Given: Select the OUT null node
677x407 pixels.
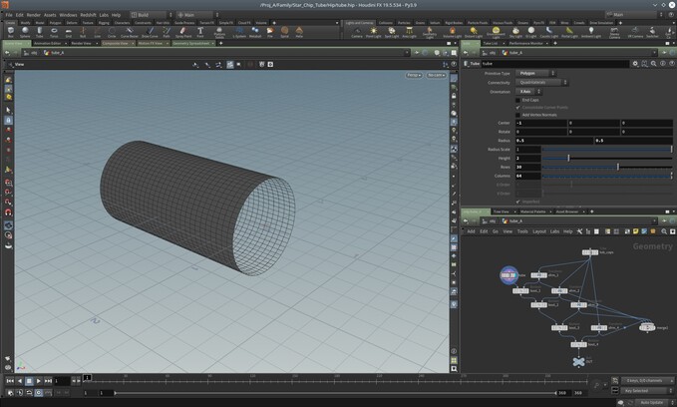Looking at the screenshot, I should click(x=579, y=362).
